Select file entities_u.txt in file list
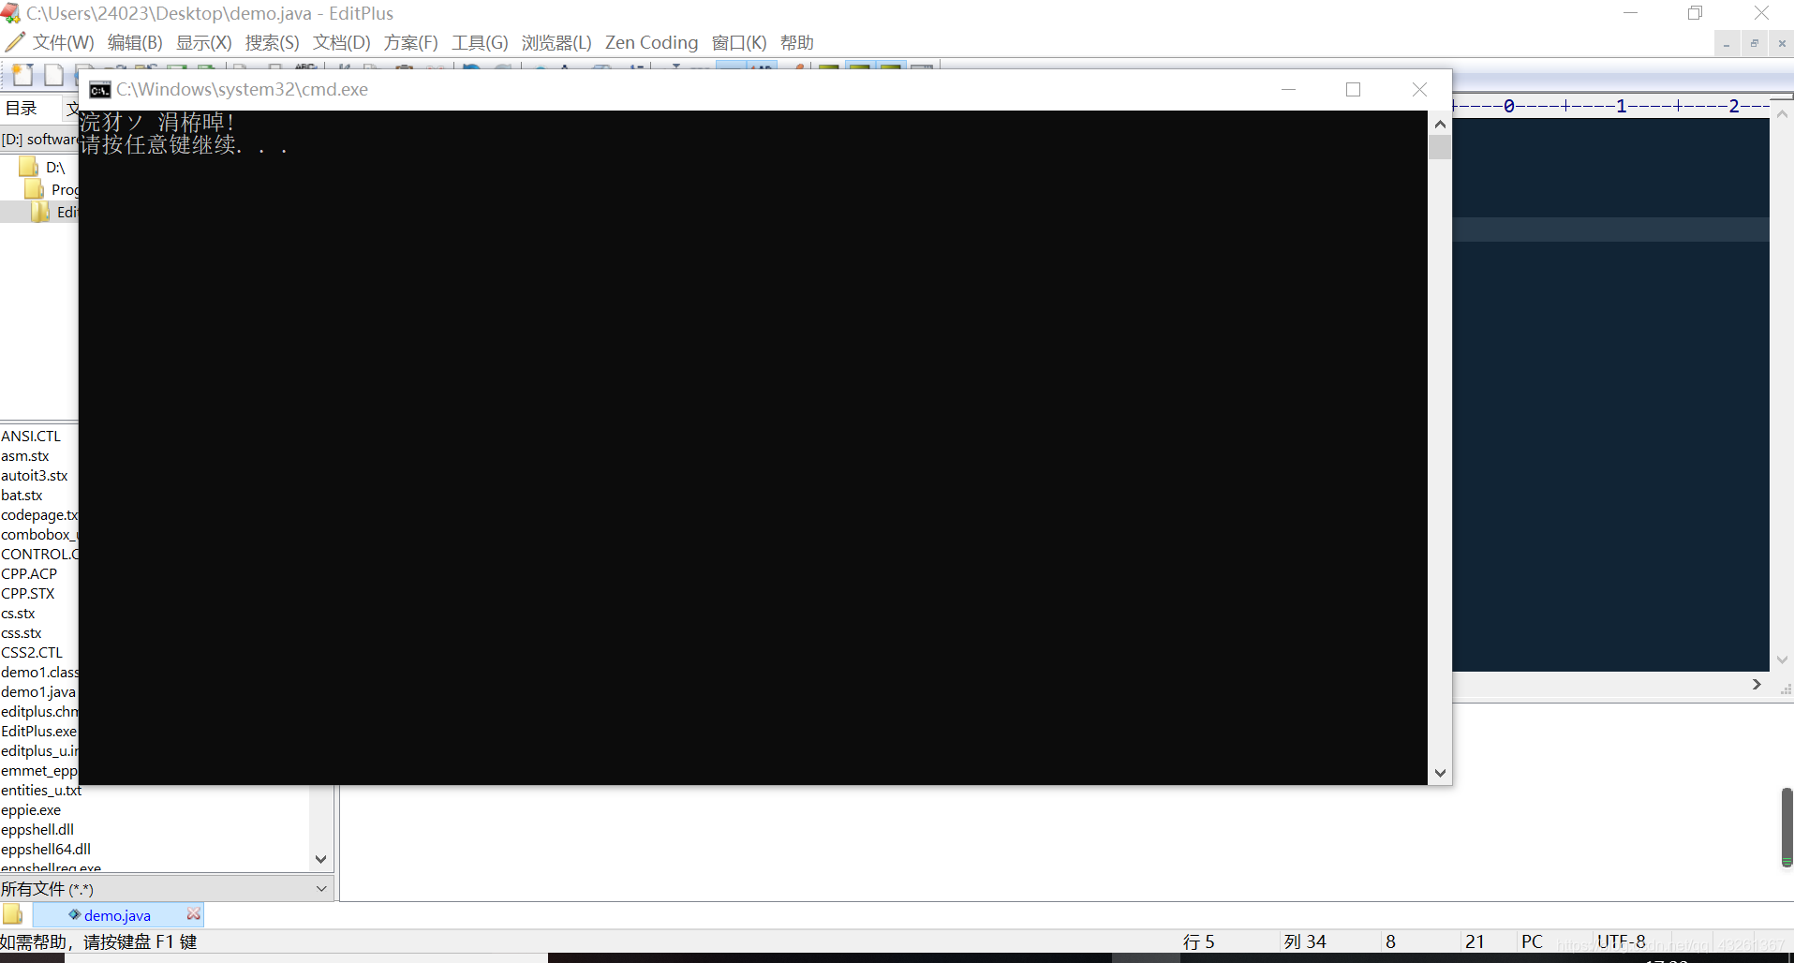1794x963 pixels. point(41,790)
